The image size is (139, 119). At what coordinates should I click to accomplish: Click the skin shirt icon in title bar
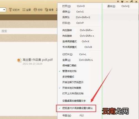click(x=122, y=2)
